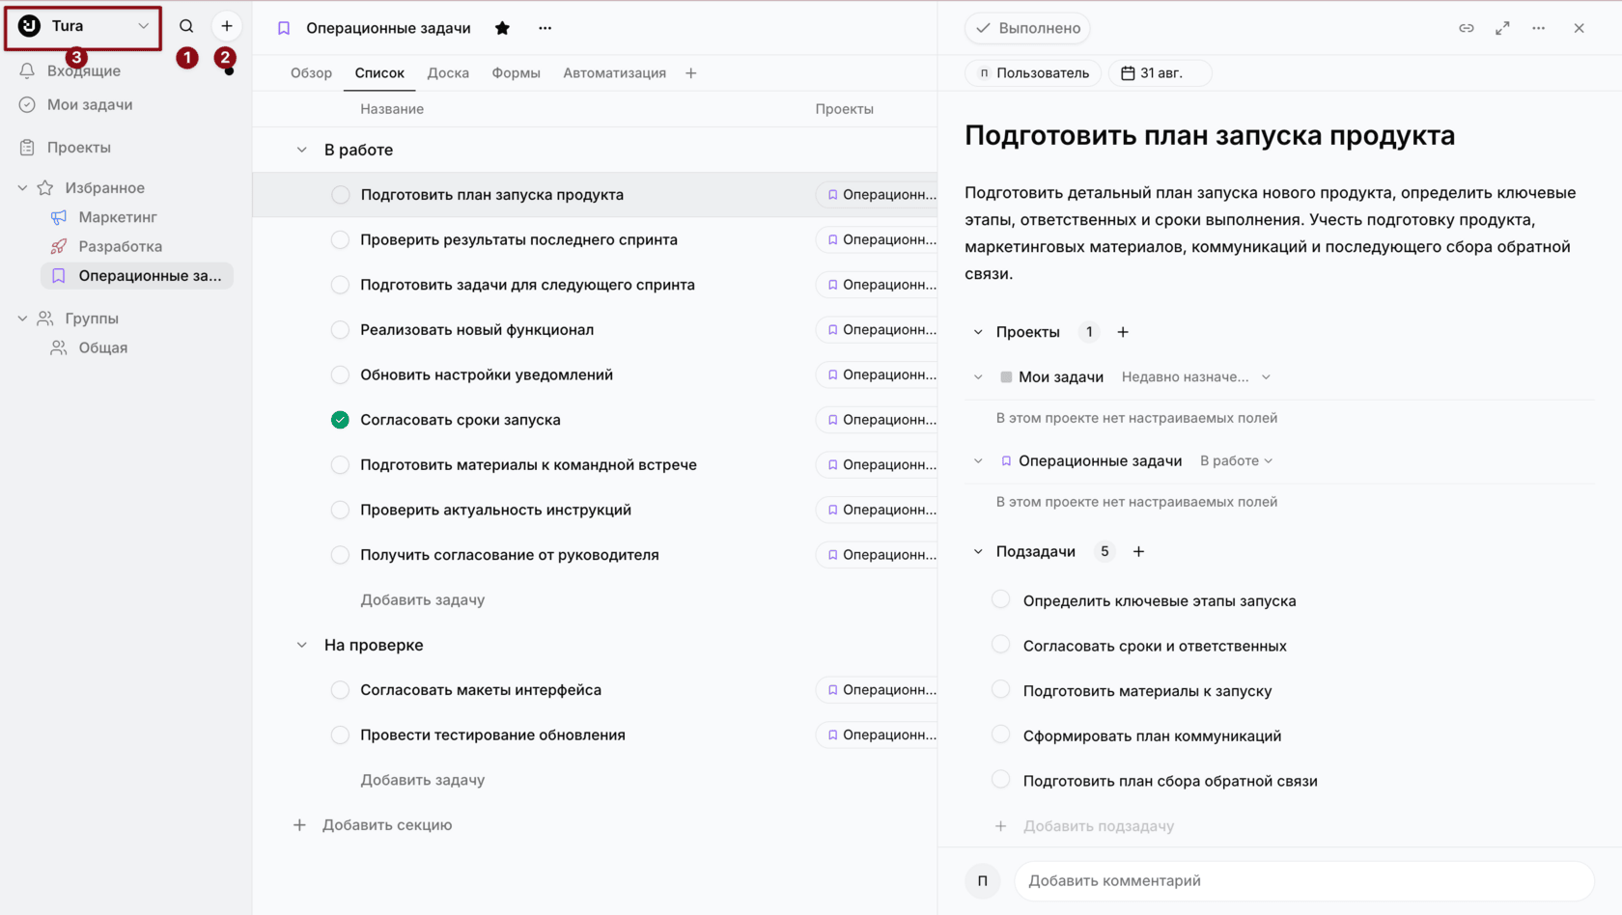Click Добавить задачу under В работе
1622x915 pixels.
pyautogui.click(x=422, y=599)
